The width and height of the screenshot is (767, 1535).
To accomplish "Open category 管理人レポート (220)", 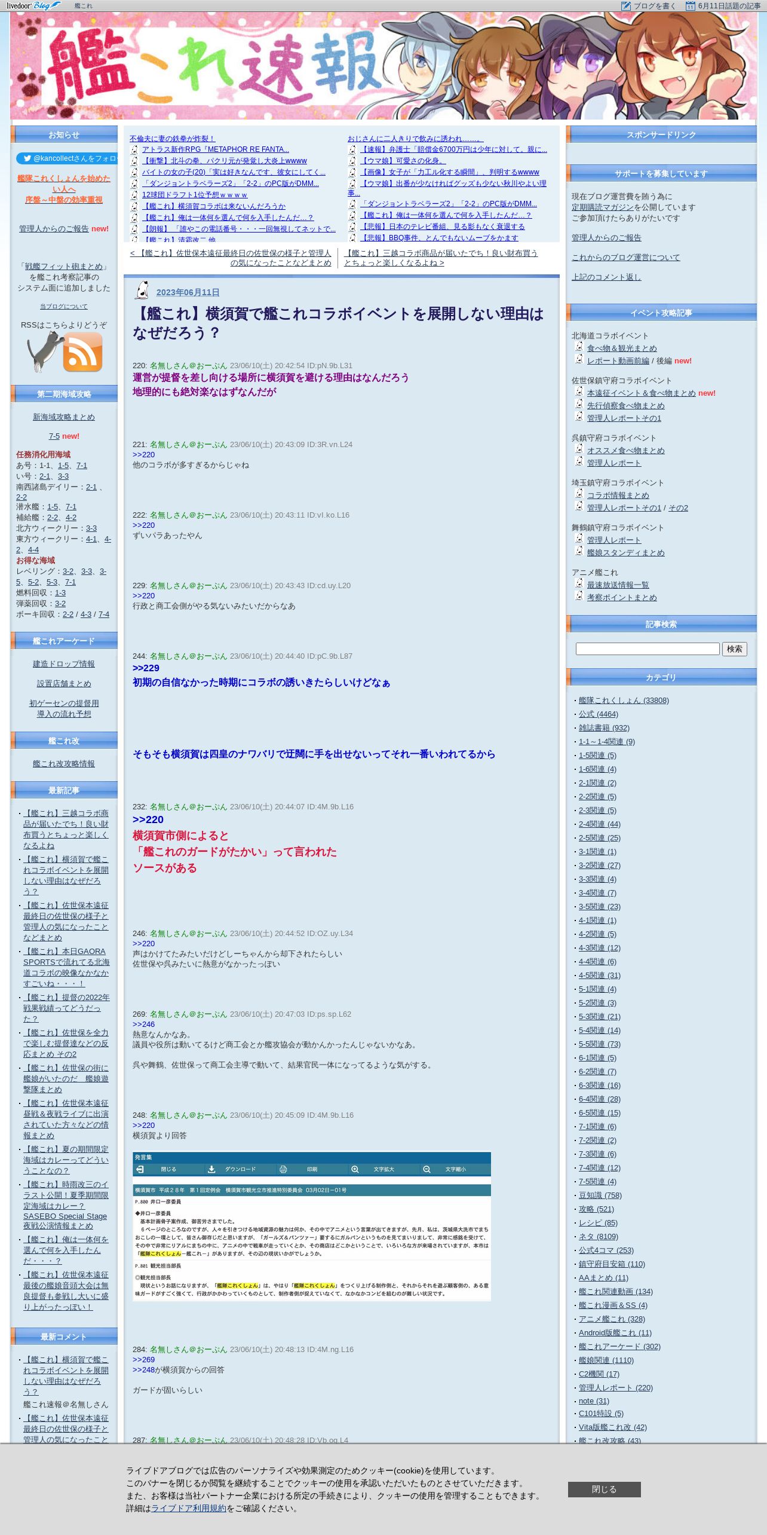I will (616, 1388).
